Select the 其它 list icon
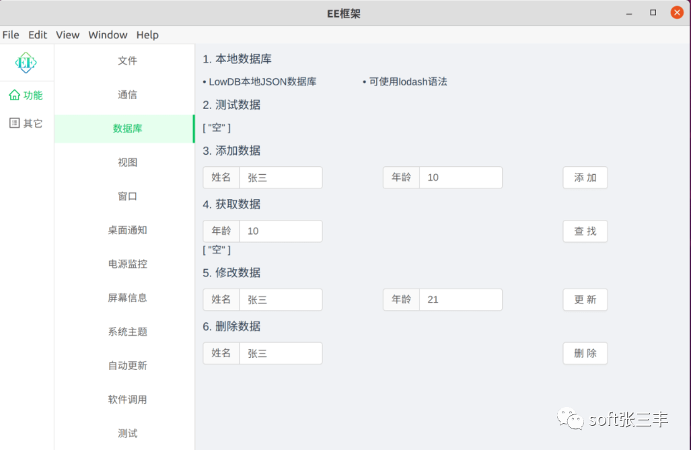 [x=14, y=123]
